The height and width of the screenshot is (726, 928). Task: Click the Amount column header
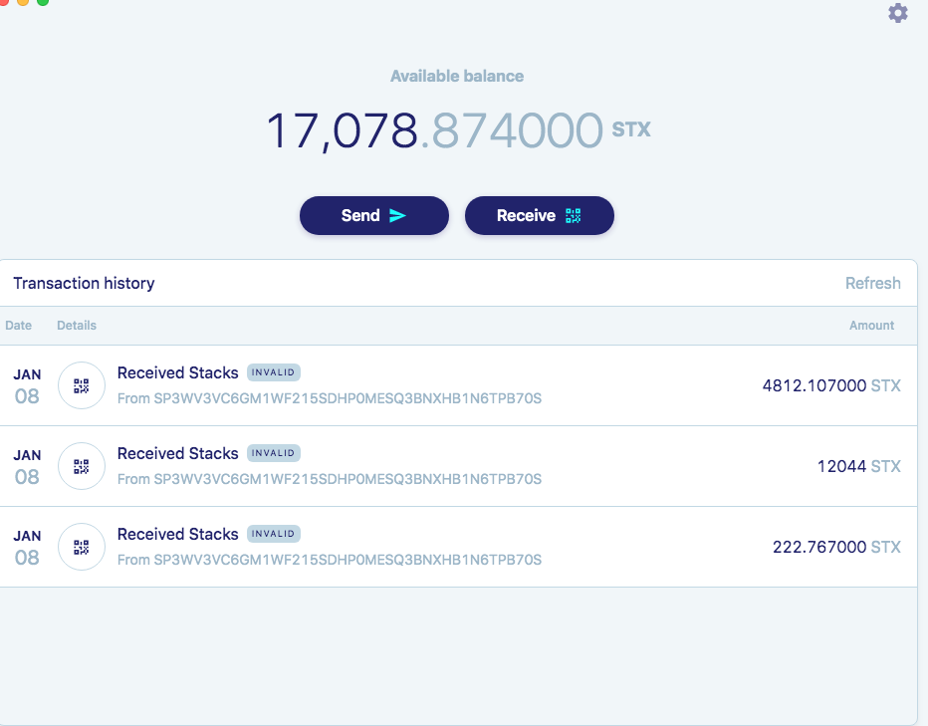click(x=872, y=325)
